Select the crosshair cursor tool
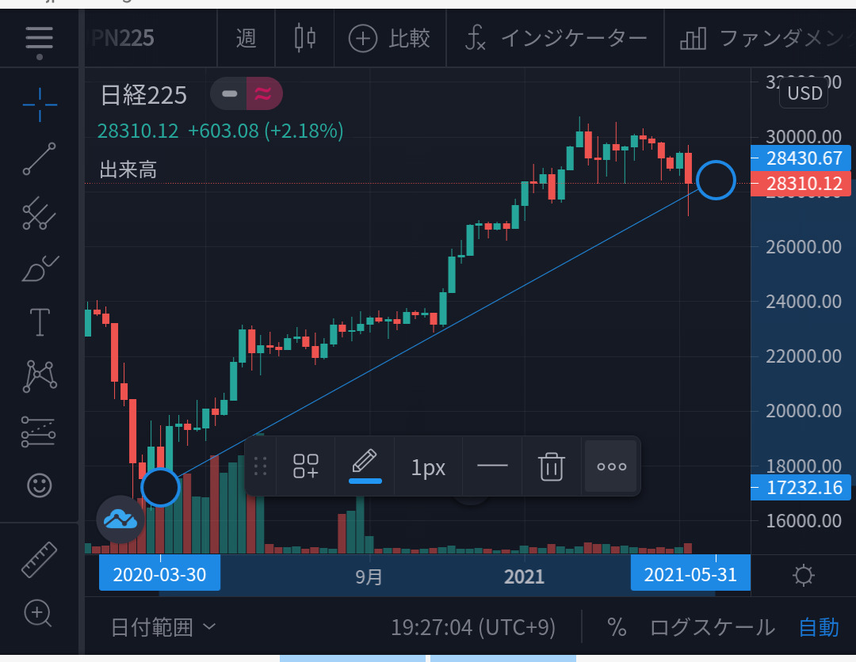 (x=39, y=102)
